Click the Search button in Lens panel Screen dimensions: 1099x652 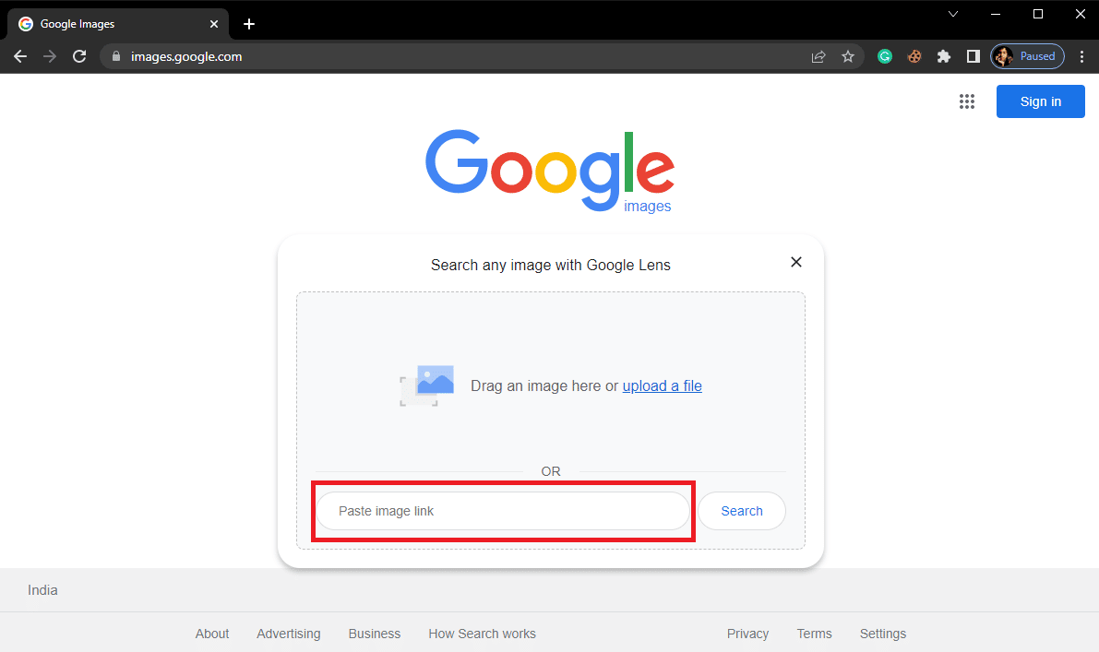click(742, 511)
